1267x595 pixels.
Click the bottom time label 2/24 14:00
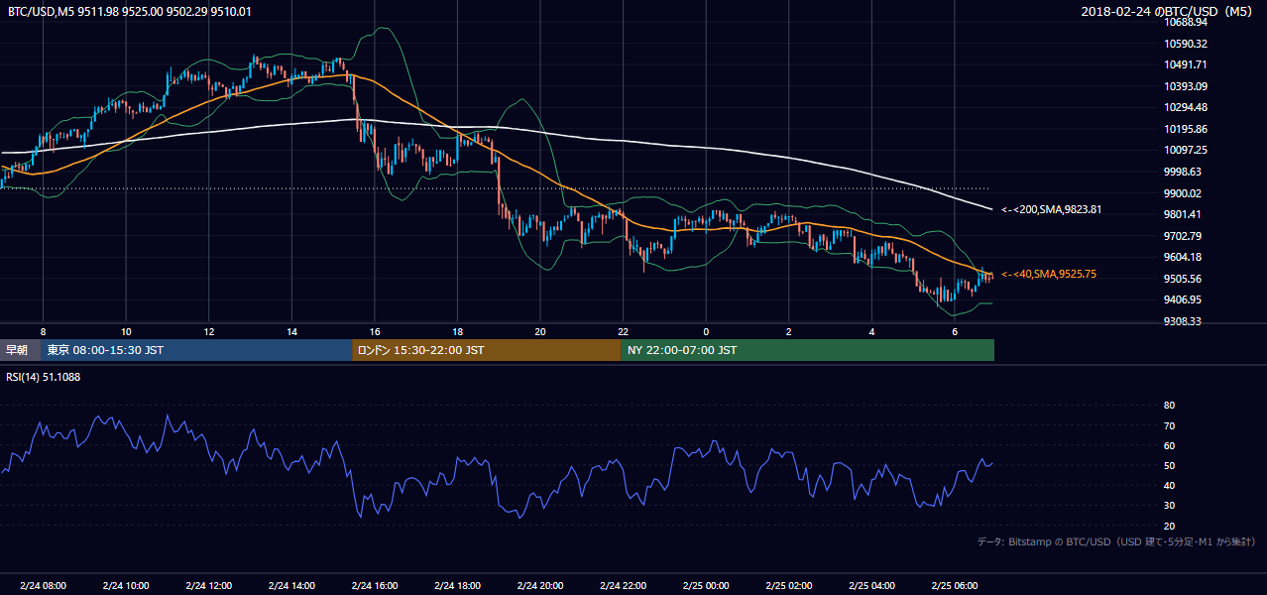(x=291, y=586)
